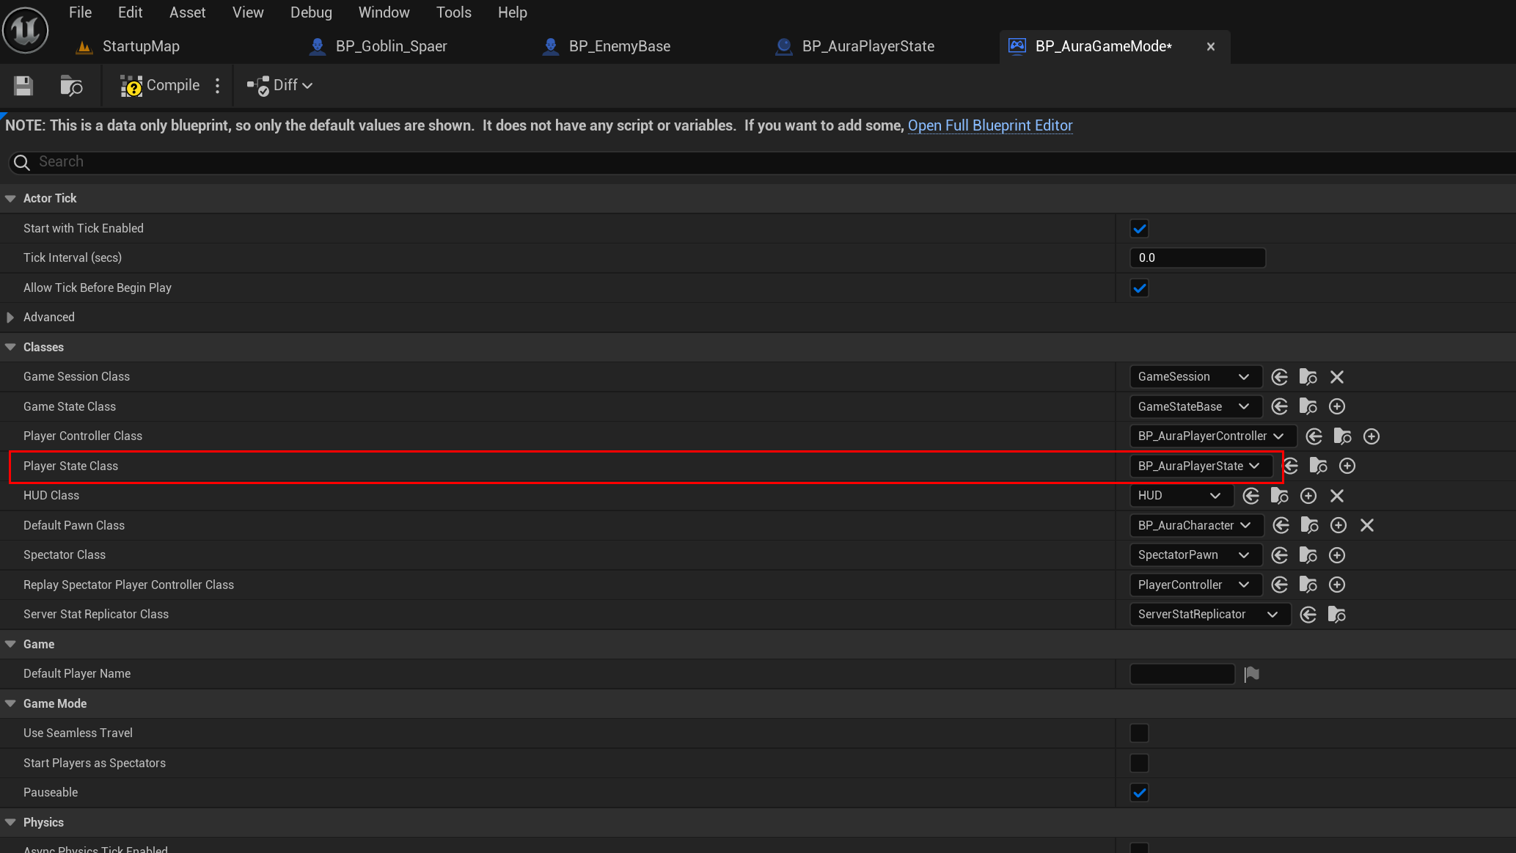Viewport: 1516px width, 853px height.
Task: Click the Unreal Engine logo icon
Action: (25, 30)
